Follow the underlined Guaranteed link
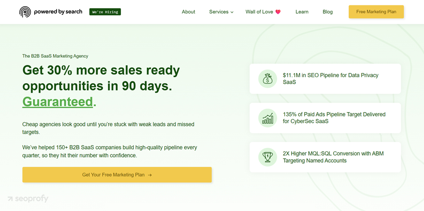Image resolution: width=424 pixels, height=211 pixels. click(58, 102)
